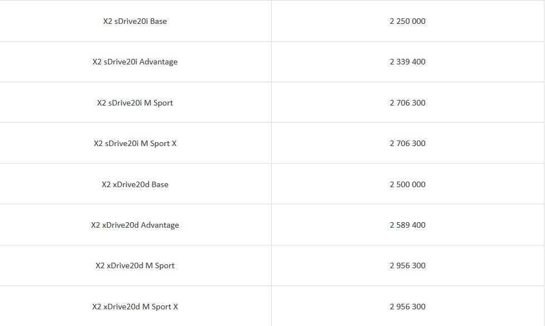The image size is (545, 326).
Task: Click the price beside X2 xDrive20d M Sport
Action: [x=407, y=265]
